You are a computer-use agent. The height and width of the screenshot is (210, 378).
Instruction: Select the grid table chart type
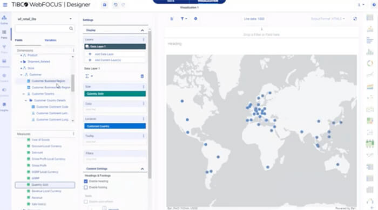click(x=370, y=17)
